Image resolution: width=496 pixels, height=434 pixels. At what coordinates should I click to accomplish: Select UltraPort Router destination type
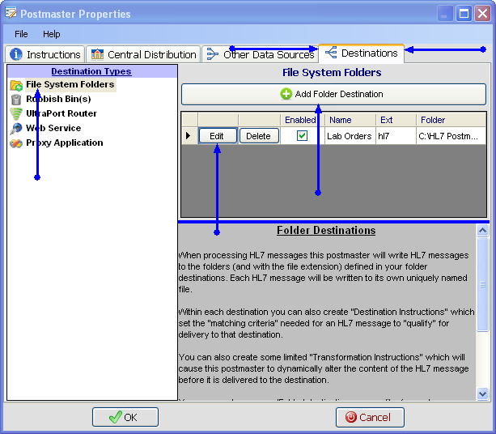pyautogui.click(x=61, y=114)
